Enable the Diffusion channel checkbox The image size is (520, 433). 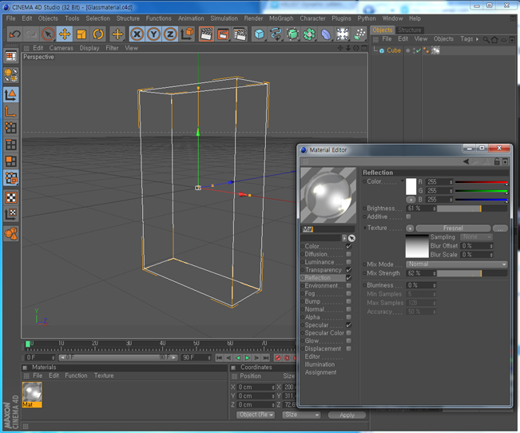click(x=348, y=254)
